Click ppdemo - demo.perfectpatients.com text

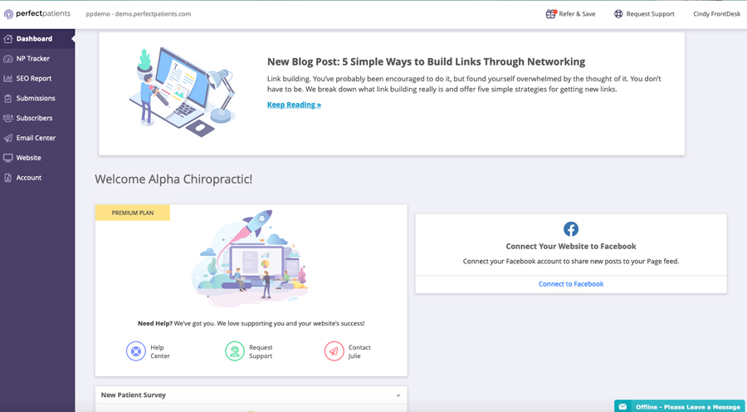pyautogui.click(x=138, y=14)
